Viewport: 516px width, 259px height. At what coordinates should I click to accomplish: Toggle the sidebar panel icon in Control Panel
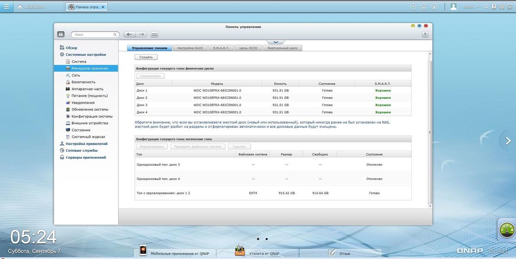tap(61, 35)
